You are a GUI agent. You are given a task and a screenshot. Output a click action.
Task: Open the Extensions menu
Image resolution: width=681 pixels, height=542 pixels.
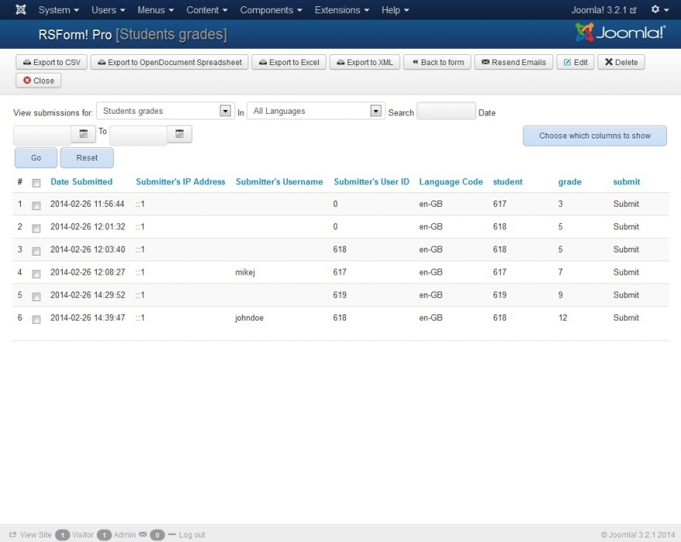342,9
